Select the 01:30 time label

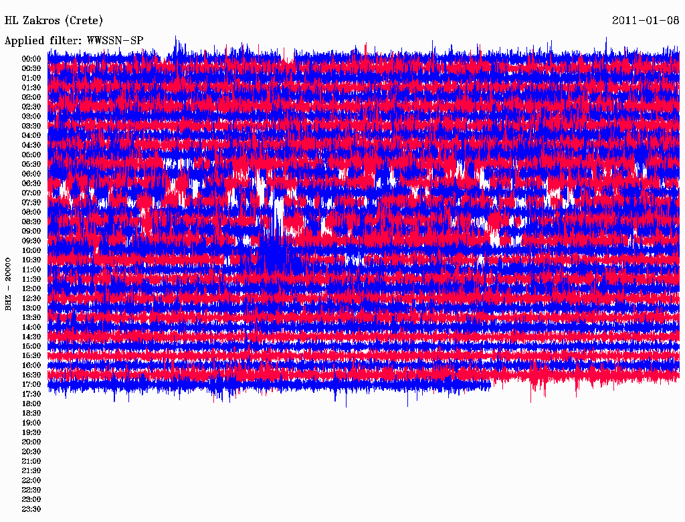click(x=31, y=88)
